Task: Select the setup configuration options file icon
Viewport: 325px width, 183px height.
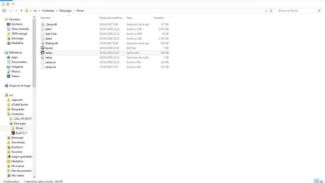Action: 43,57
